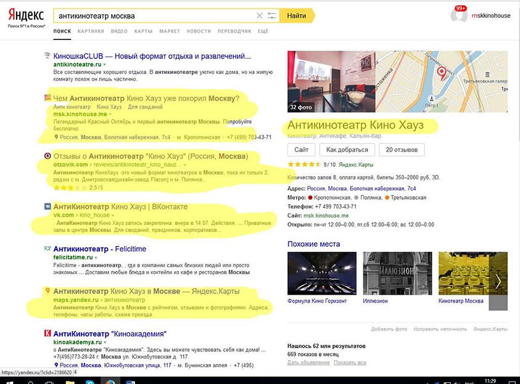Click the red map pin on the map

(x=442, y=73)
